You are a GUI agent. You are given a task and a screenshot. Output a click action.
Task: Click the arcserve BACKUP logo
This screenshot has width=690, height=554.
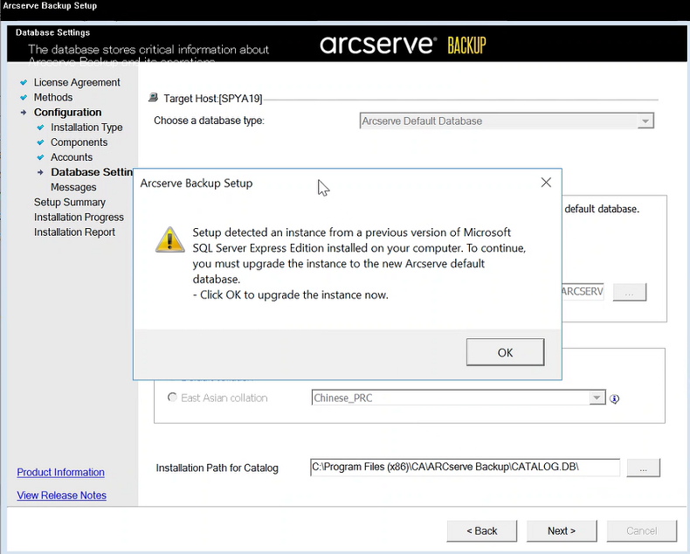(x=403, y=45)
